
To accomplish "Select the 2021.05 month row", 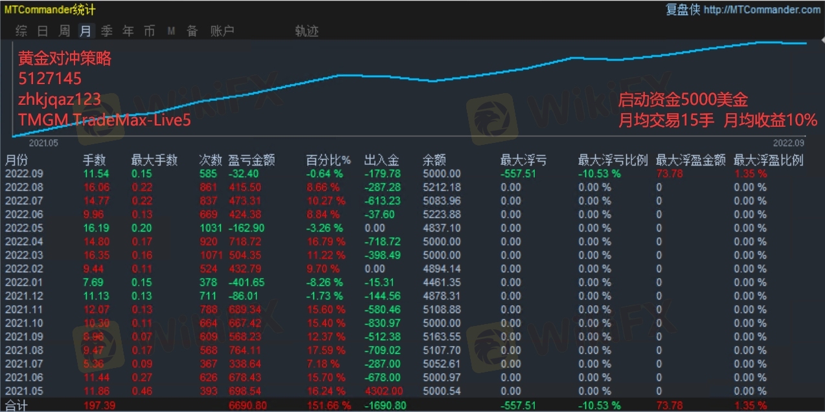I will click(23, 391).
